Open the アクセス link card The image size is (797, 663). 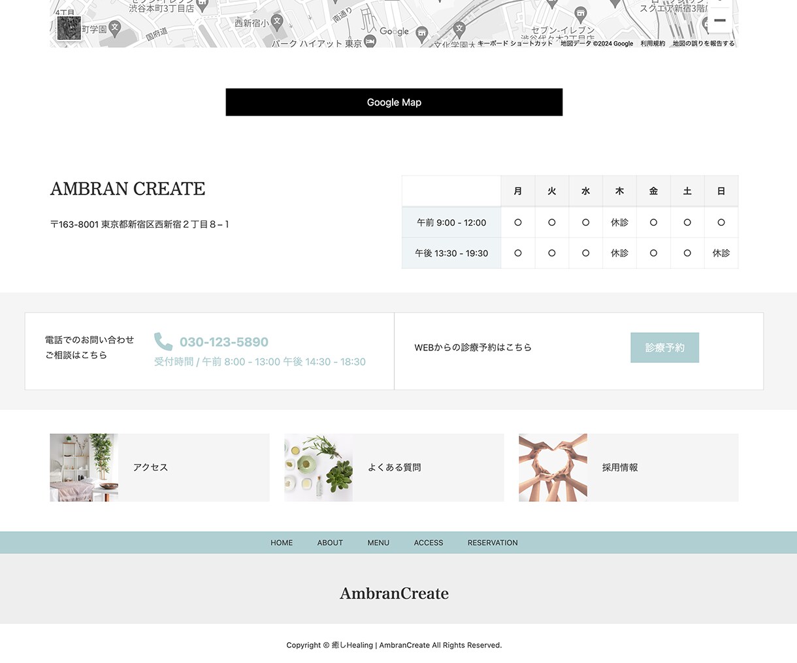pos(160,468)
